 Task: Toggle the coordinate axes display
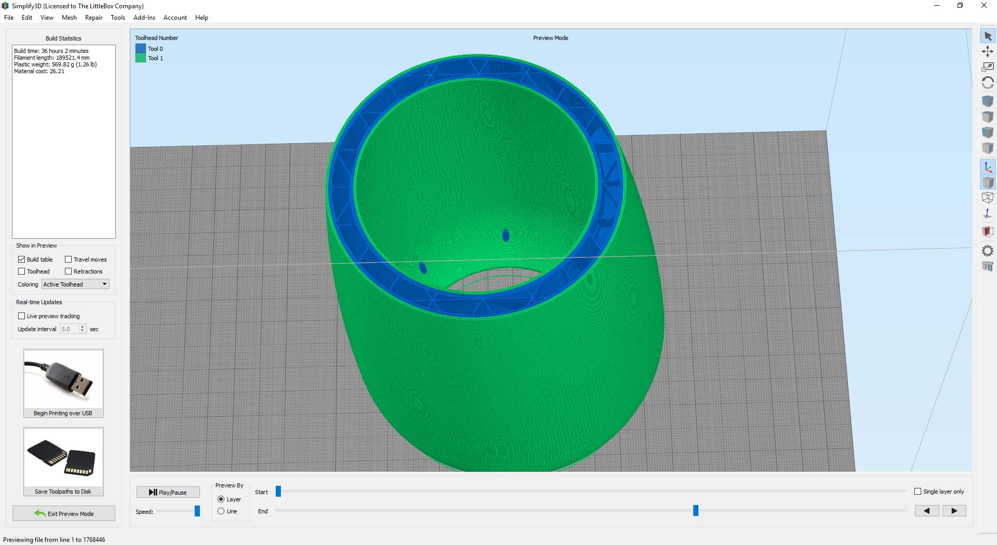988,167
